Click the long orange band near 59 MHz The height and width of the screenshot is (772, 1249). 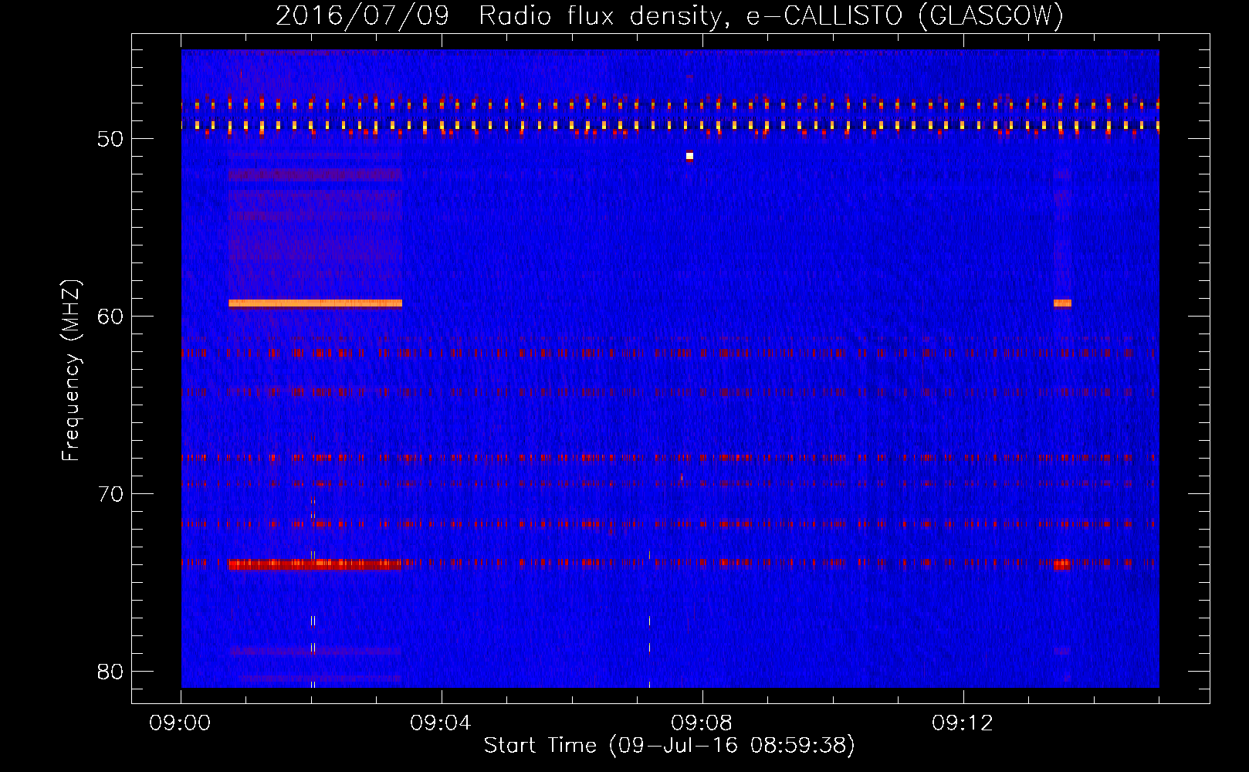315,303
